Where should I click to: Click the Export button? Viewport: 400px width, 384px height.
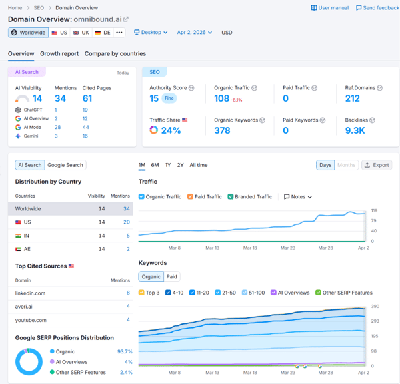[377, 165]
